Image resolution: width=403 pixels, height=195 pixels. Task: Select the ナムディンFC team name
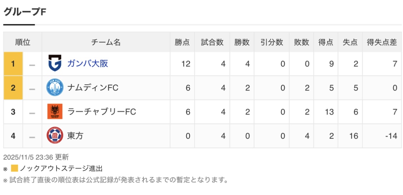click(93, 88)
